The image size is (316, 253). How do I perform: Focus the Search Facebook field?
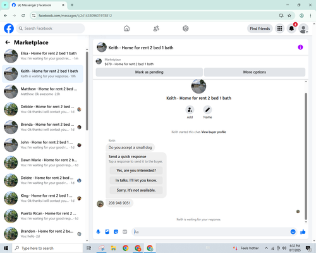point(51,28)
